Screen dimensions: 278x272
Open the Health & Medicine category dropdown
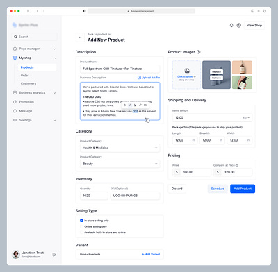click(120, 148)
